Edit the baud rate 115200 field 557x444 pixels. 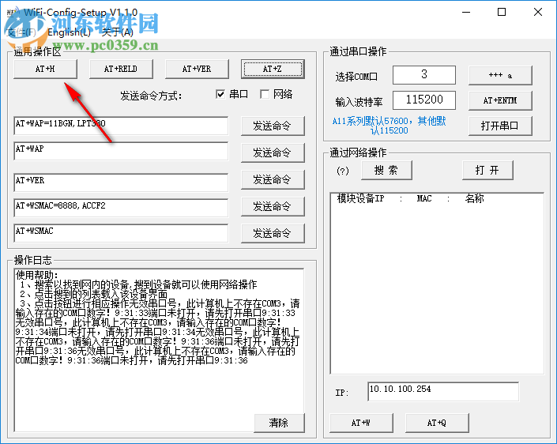pos(423,100)
